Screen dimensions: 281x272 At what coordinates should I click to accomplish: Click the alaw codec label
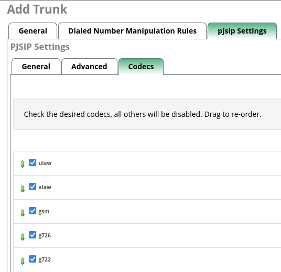(45, 187)
